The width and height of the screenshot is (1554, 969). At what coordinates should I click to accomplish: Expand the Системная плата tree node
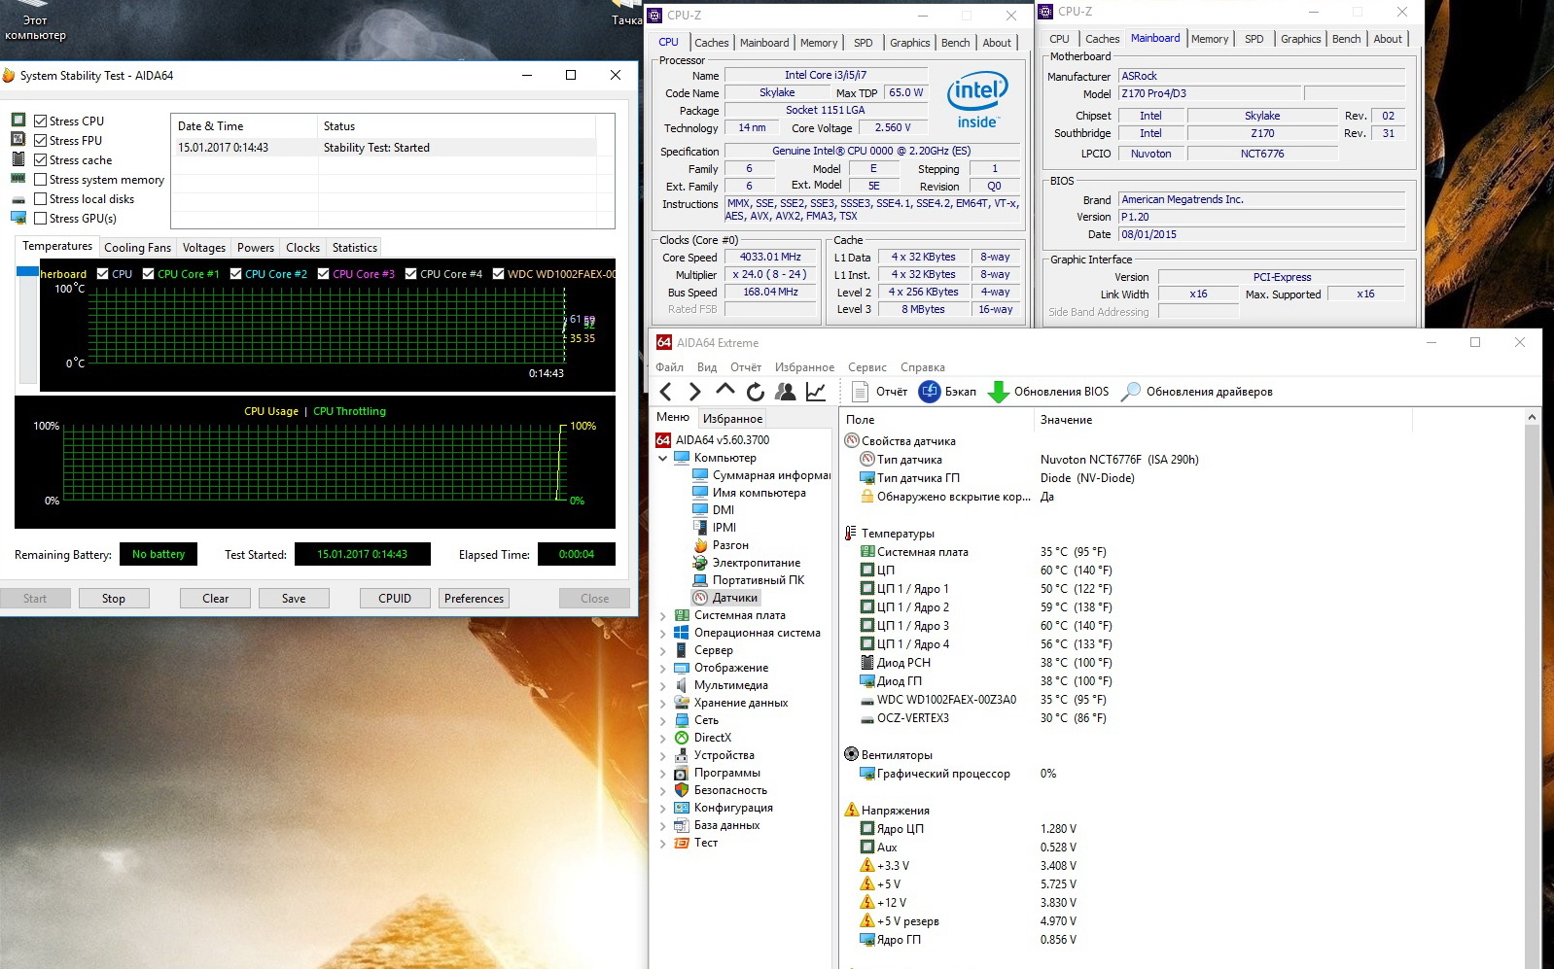663,615
